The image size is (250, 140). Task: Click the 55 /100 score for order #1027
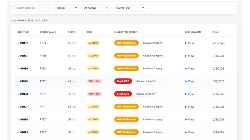72,107
